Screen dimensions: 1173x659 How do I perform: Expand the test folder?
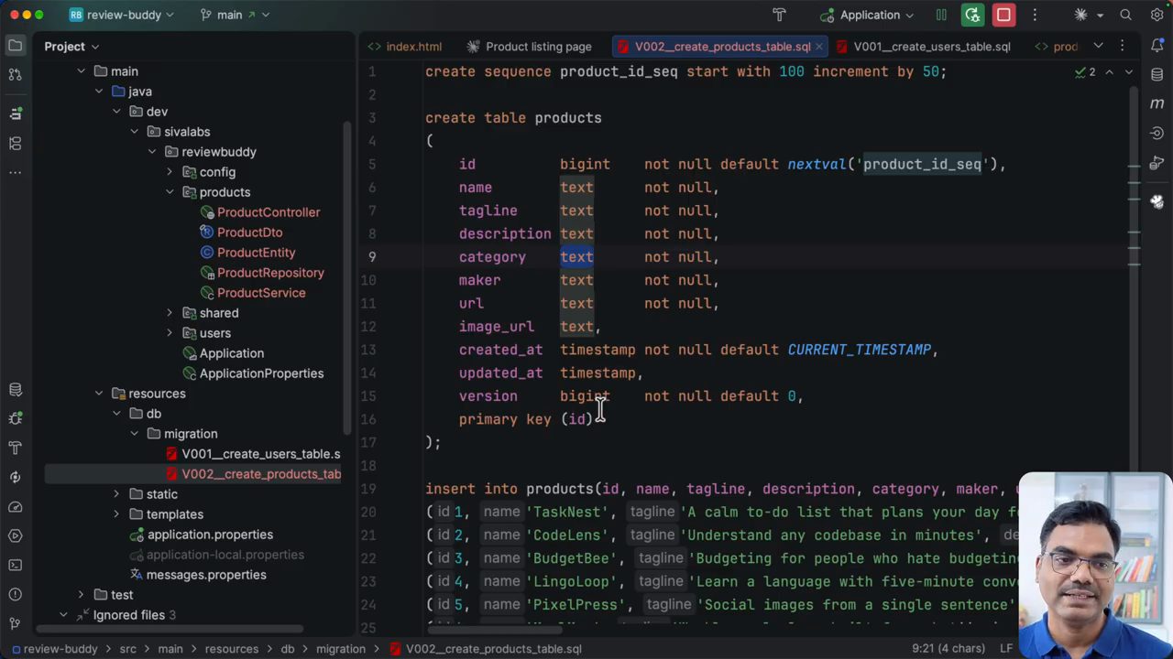click(x=81, y=595)
